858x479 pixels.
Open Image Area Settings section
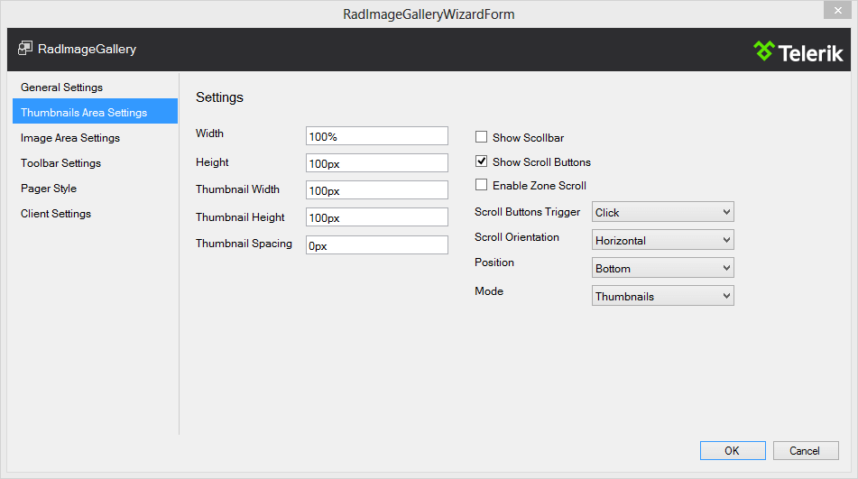(x=70, y=138)
